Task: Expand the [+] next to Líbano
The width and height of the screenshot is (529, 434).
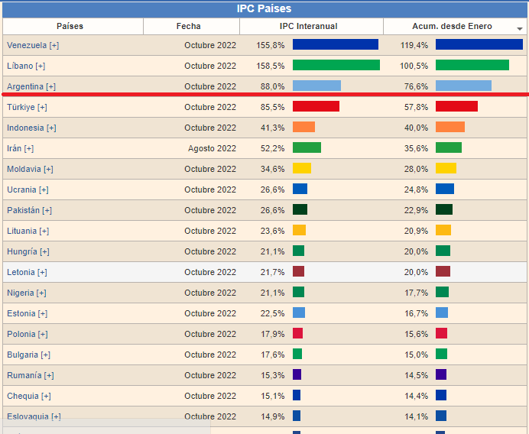Action: coord(40,66)
